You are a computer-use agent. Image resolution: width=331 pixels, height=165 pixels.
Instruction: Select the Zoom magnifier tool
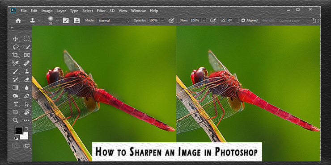[x=15, y=120]
